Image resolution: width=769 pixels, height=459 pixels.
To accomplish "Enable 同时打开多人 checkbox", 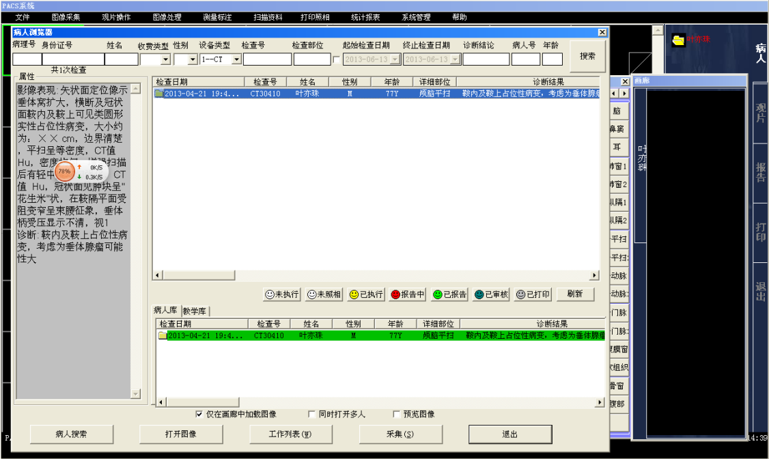I will (311, 415).
